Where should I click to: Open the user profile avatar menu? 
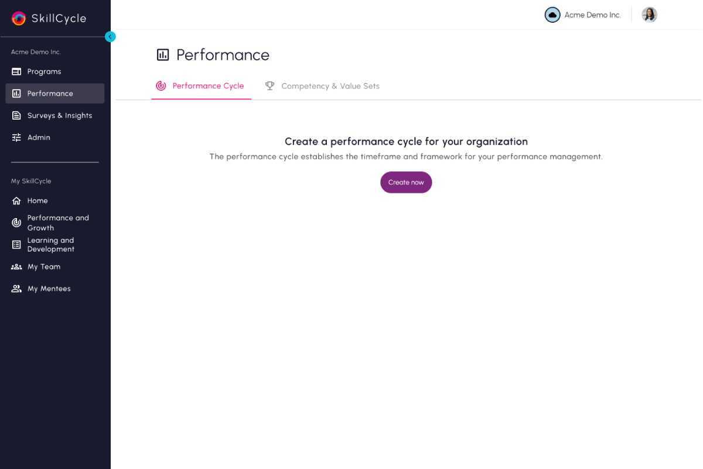649,15
